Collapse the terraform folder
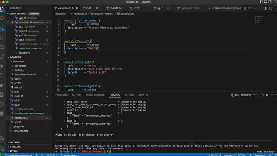Image resolution: width=277 pixels, height=156 pixels. 18,62
